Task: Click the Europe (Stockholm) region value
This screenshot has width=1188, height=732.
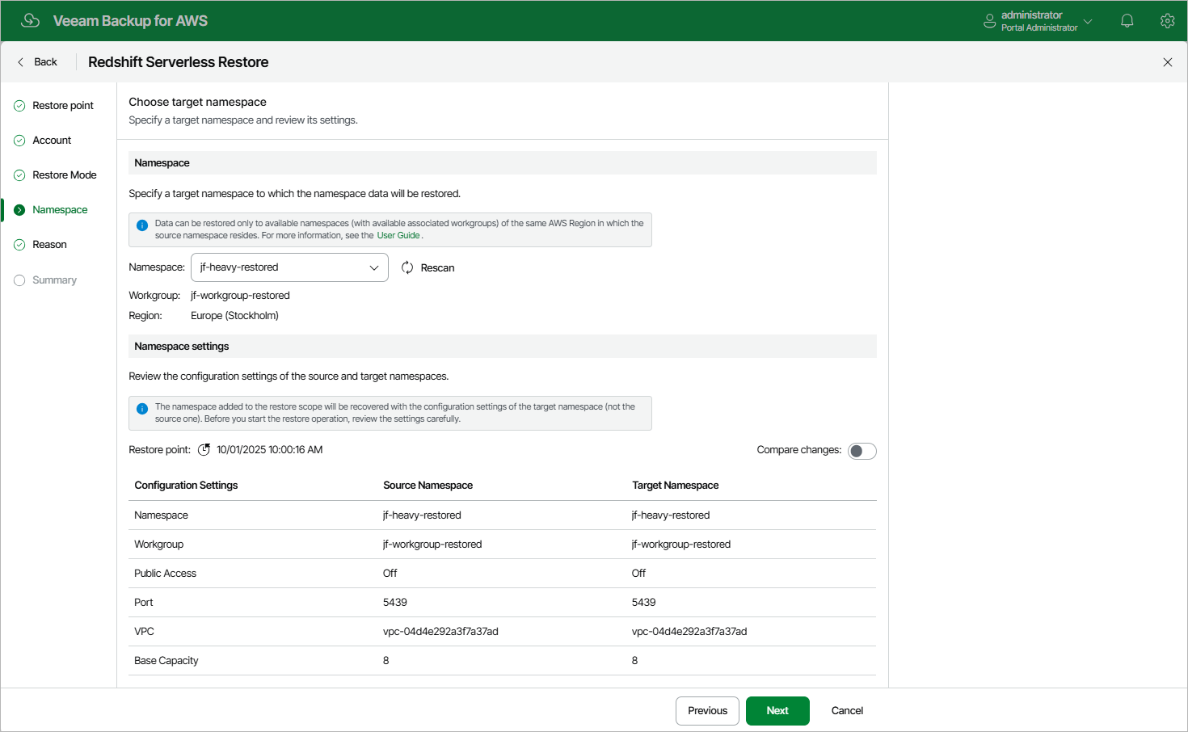Action: coord(234,316)
